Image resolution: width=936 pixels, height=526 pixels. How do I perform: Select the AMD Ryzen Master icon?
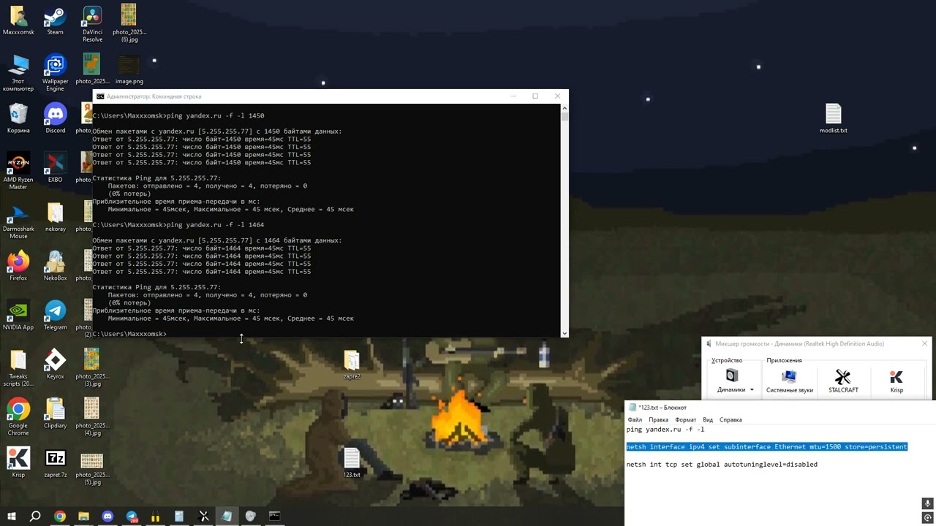18,171
